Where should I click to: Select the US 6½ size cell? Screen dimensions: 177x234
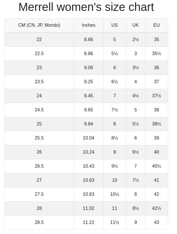click(x=115, y=82)
